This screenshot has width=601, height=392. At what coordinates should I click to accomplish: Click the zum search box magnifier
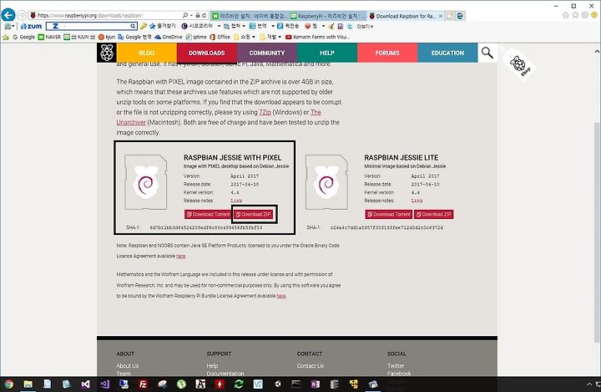(133, 26)
